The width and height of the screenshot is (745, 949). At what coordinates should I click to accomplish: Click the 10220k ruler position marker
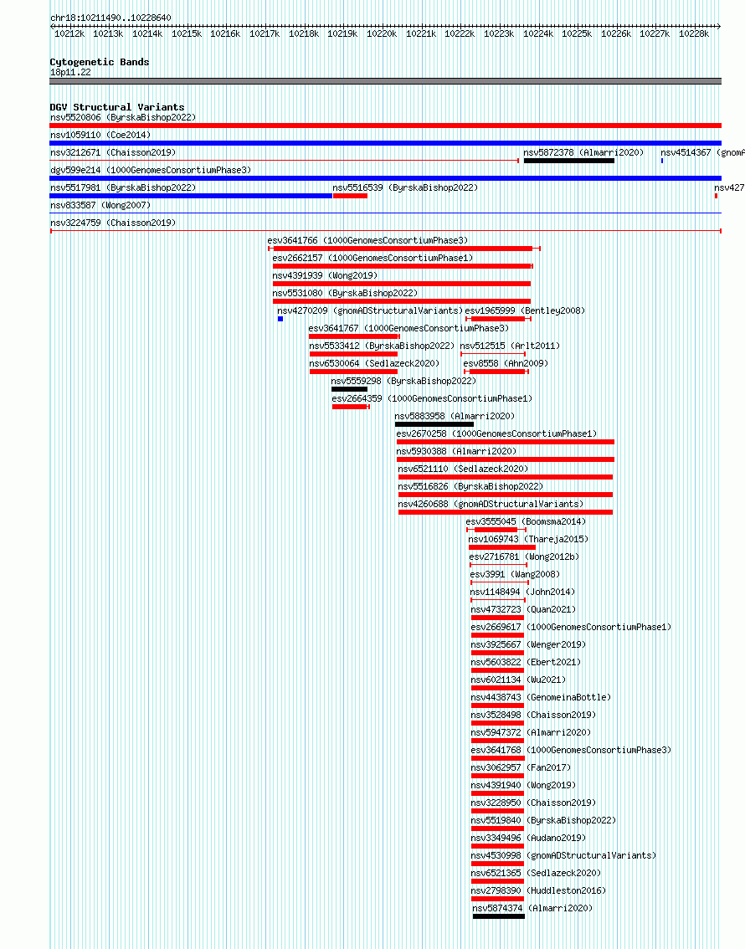382,33
